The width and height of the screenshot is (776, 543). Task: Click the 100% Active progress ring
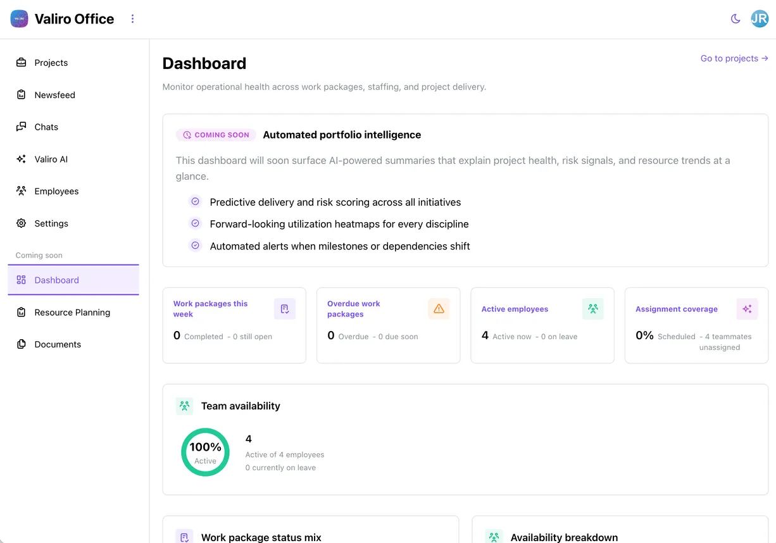click(x=205, y=452)
